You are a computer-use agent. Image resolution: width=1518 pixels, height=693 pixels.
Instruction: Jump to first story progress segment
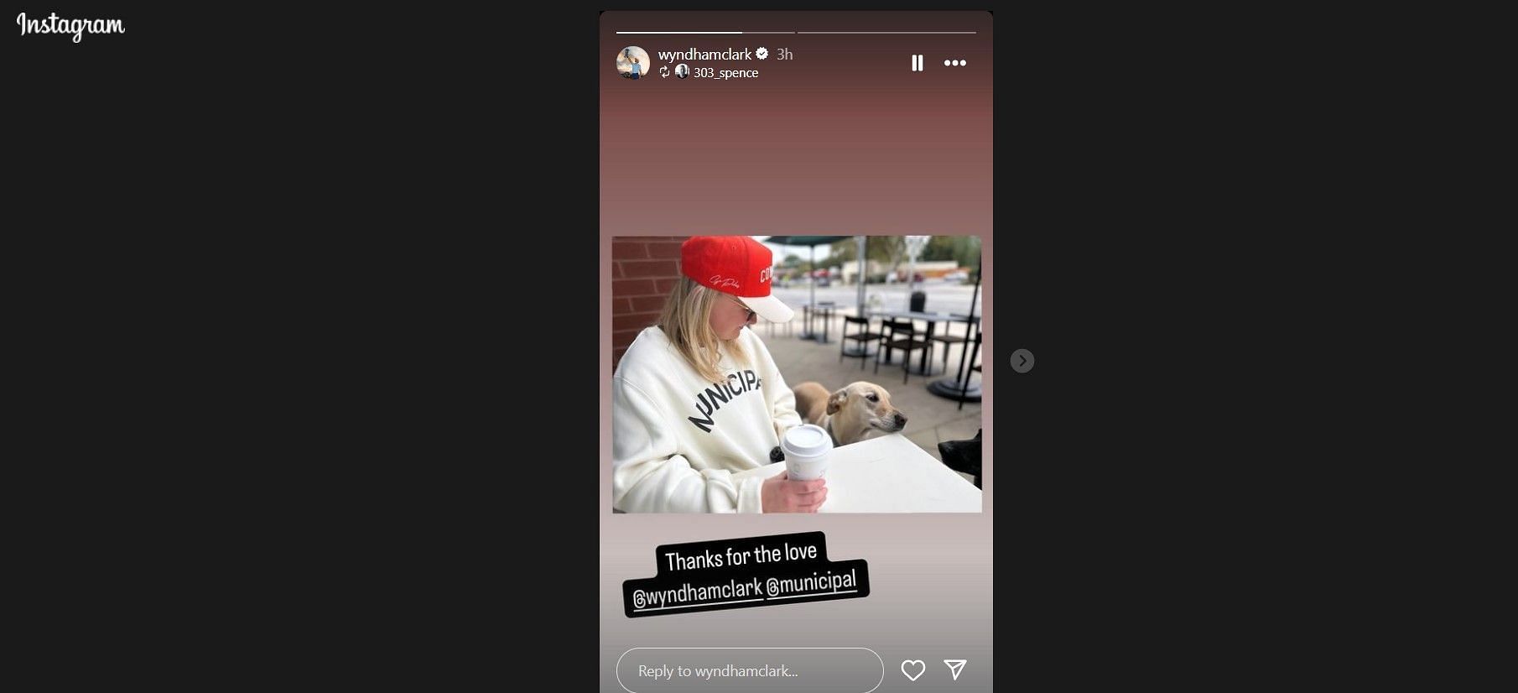705,33
